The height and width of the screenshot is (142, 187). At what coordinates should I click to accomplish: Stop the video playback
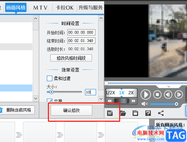click(x=157, y=95)
